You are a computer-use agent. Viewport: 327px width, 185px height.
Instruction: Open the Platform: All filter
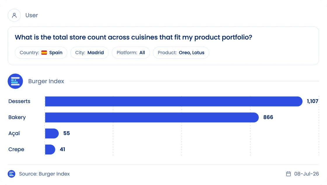point(131,53)
